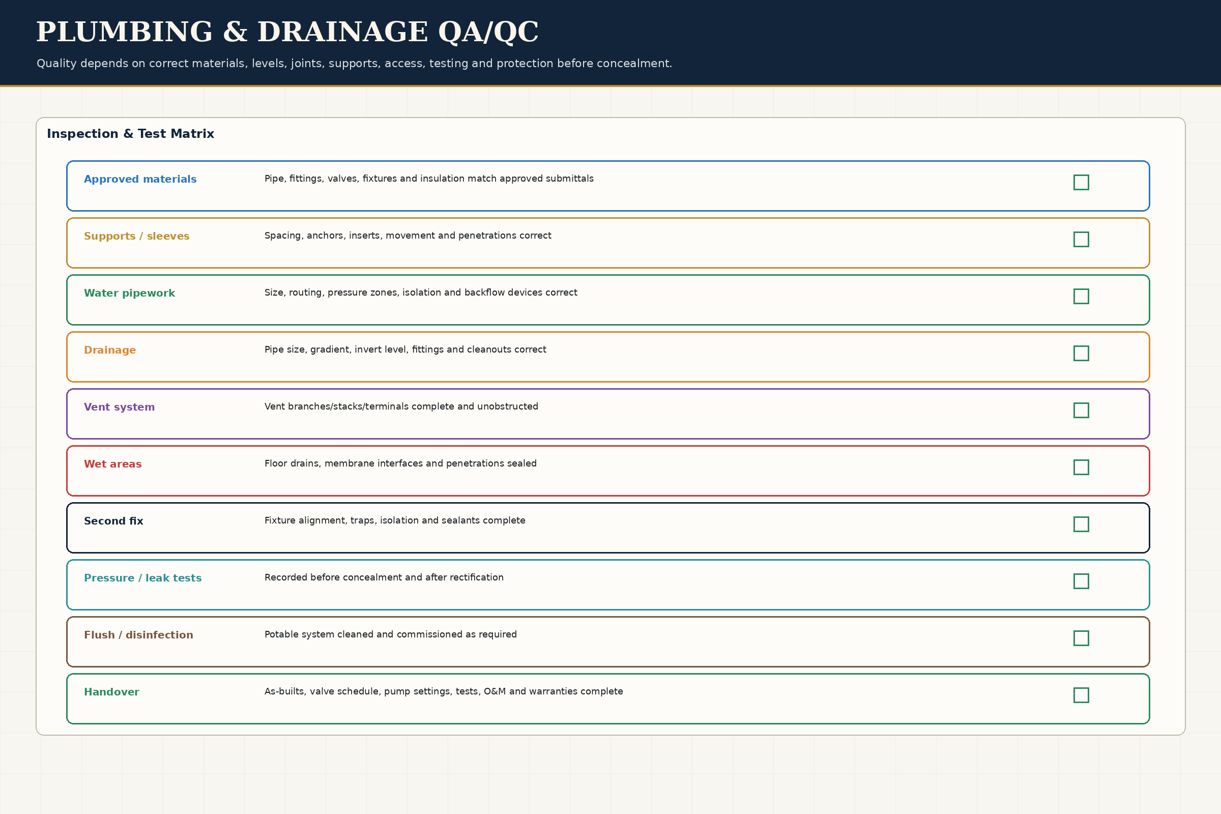Select the 'Flush / disinfection' label
This screenshot has height=814, width=1221.
point(138,635)
